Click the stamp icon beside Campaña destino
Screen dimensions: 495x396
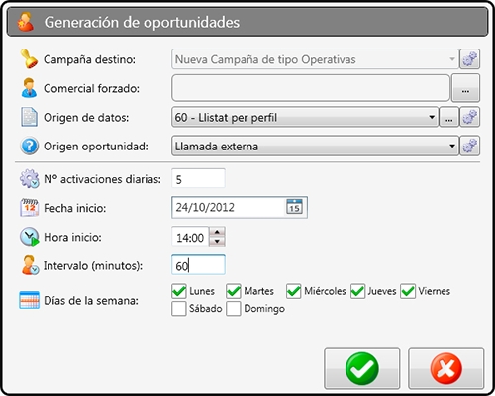tap(29, 59)
